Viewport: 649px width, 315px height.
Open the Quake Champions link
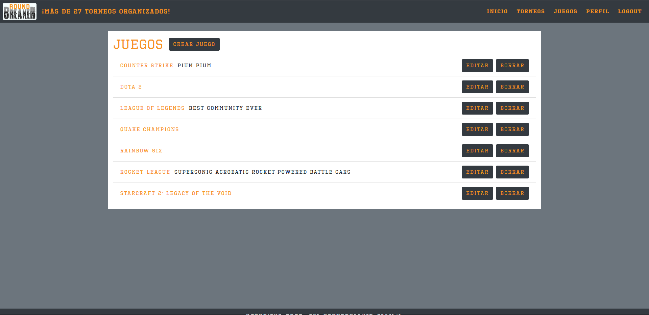149,129
